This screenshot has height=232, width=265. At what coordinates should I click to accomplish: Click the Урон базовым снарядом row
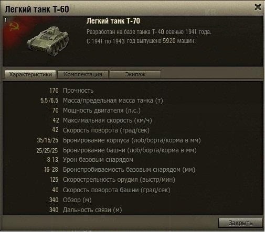90,160
